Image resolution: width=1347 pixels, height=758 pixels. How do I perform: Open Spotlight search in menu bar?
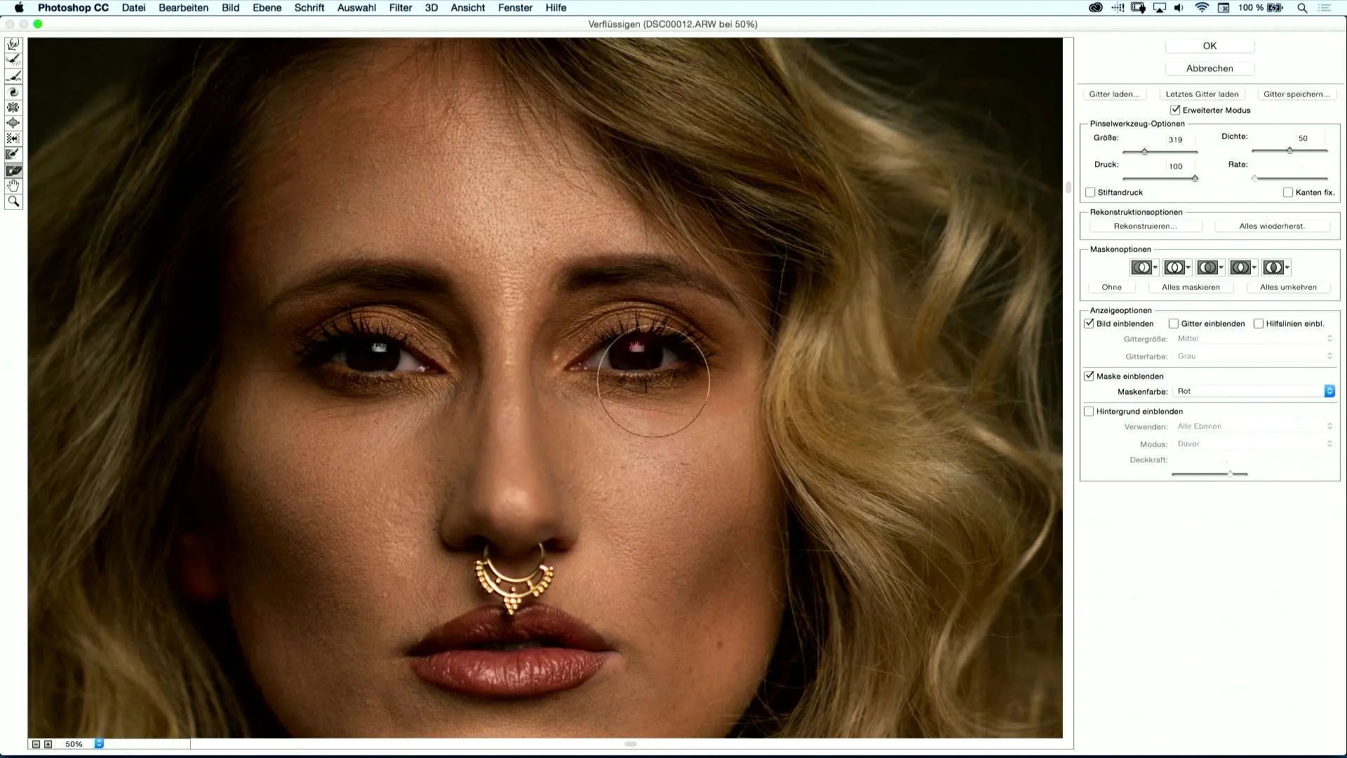coord(1302,8)
